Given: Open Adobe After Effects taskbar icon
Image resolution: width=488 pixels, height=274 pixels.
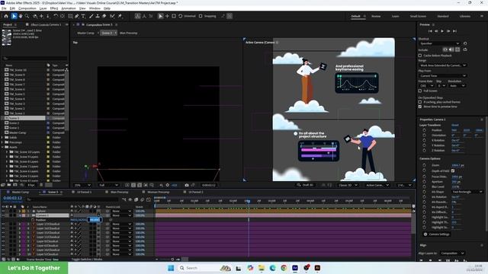Looking at the screenshot, I should (x=295, y=268).
